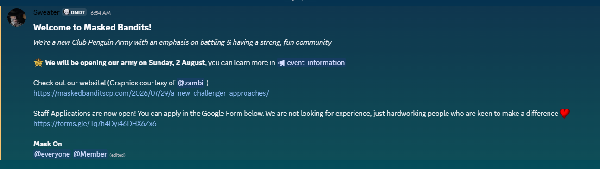
Task: Click the italic Club Penguin Army description line
Action: click(183, 42)
